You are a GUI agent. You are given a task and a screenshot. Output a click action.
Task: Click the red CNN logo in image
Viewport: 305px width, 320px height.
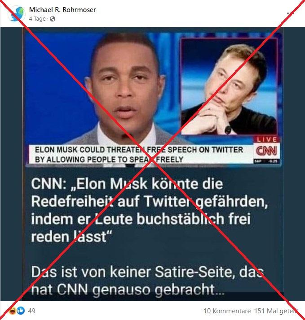[266, 151]
